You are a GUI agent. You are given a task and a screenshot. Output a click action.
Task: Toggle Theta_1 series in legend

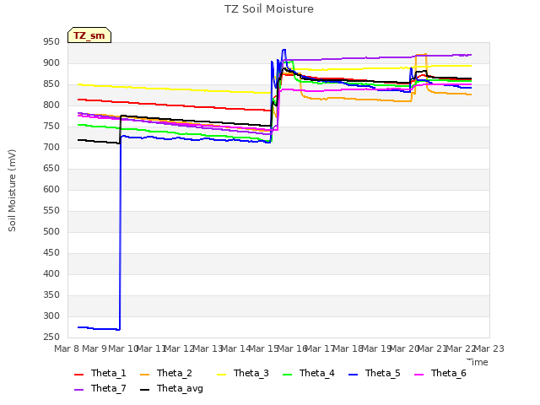pyautogui.click(x=100, y=373)
